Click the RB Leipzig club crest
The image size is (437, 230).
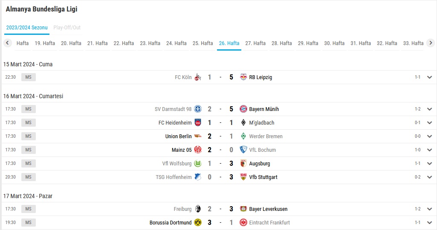[243, 77]
